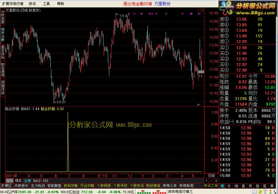Screen dimensions: 278x194
Task: Open the 主力轨迹 tab
Action: (x=38, y=186)
